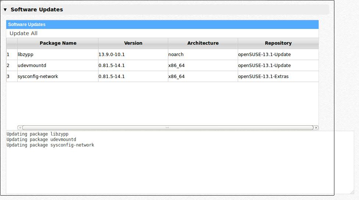359x200 pixels.
Task: Click the log text area resize handle
Action: click(352, 192)
